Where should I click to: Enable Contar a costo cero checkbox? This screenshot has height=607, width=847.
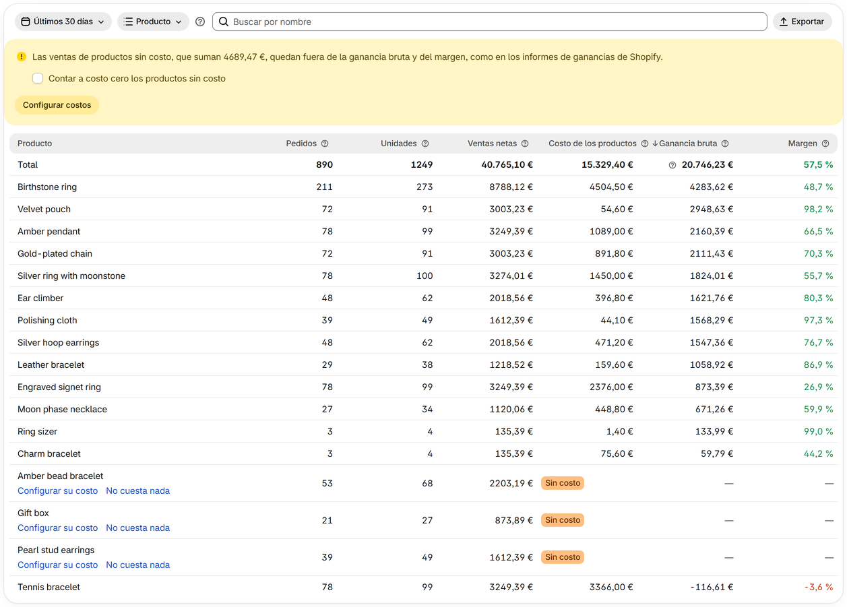tap(38, 79)
